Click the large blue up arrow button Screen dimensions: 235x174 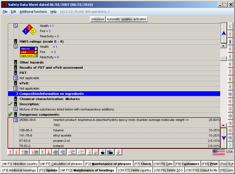tap(224, 33)
